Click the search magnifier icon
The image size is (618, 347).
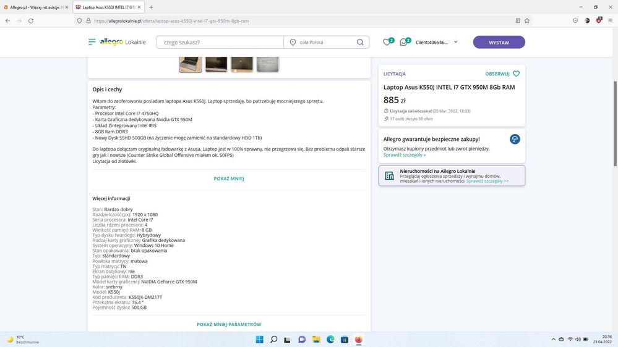click(360, 42)
